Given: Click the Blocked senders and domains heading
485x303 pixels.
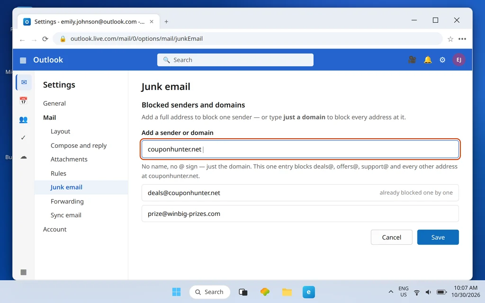Looking at the screenshot, I should tap(193, 105).
